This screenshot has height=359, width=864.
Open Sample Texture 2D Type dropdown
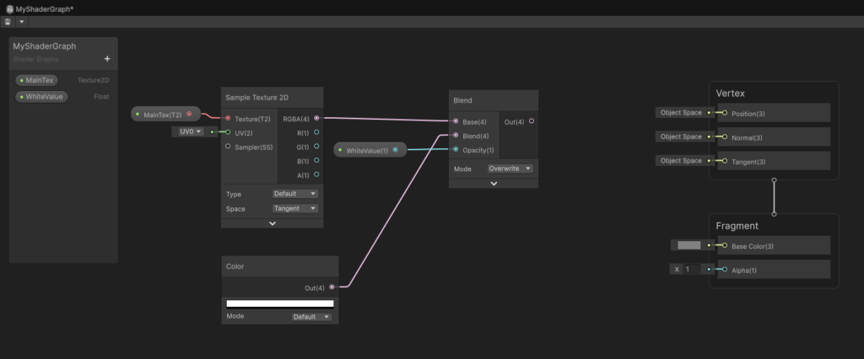click(295, 194)
